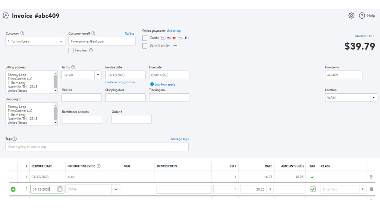
Task: Uncheck the Tax checkbox on Shovel row
Action: 313,189
